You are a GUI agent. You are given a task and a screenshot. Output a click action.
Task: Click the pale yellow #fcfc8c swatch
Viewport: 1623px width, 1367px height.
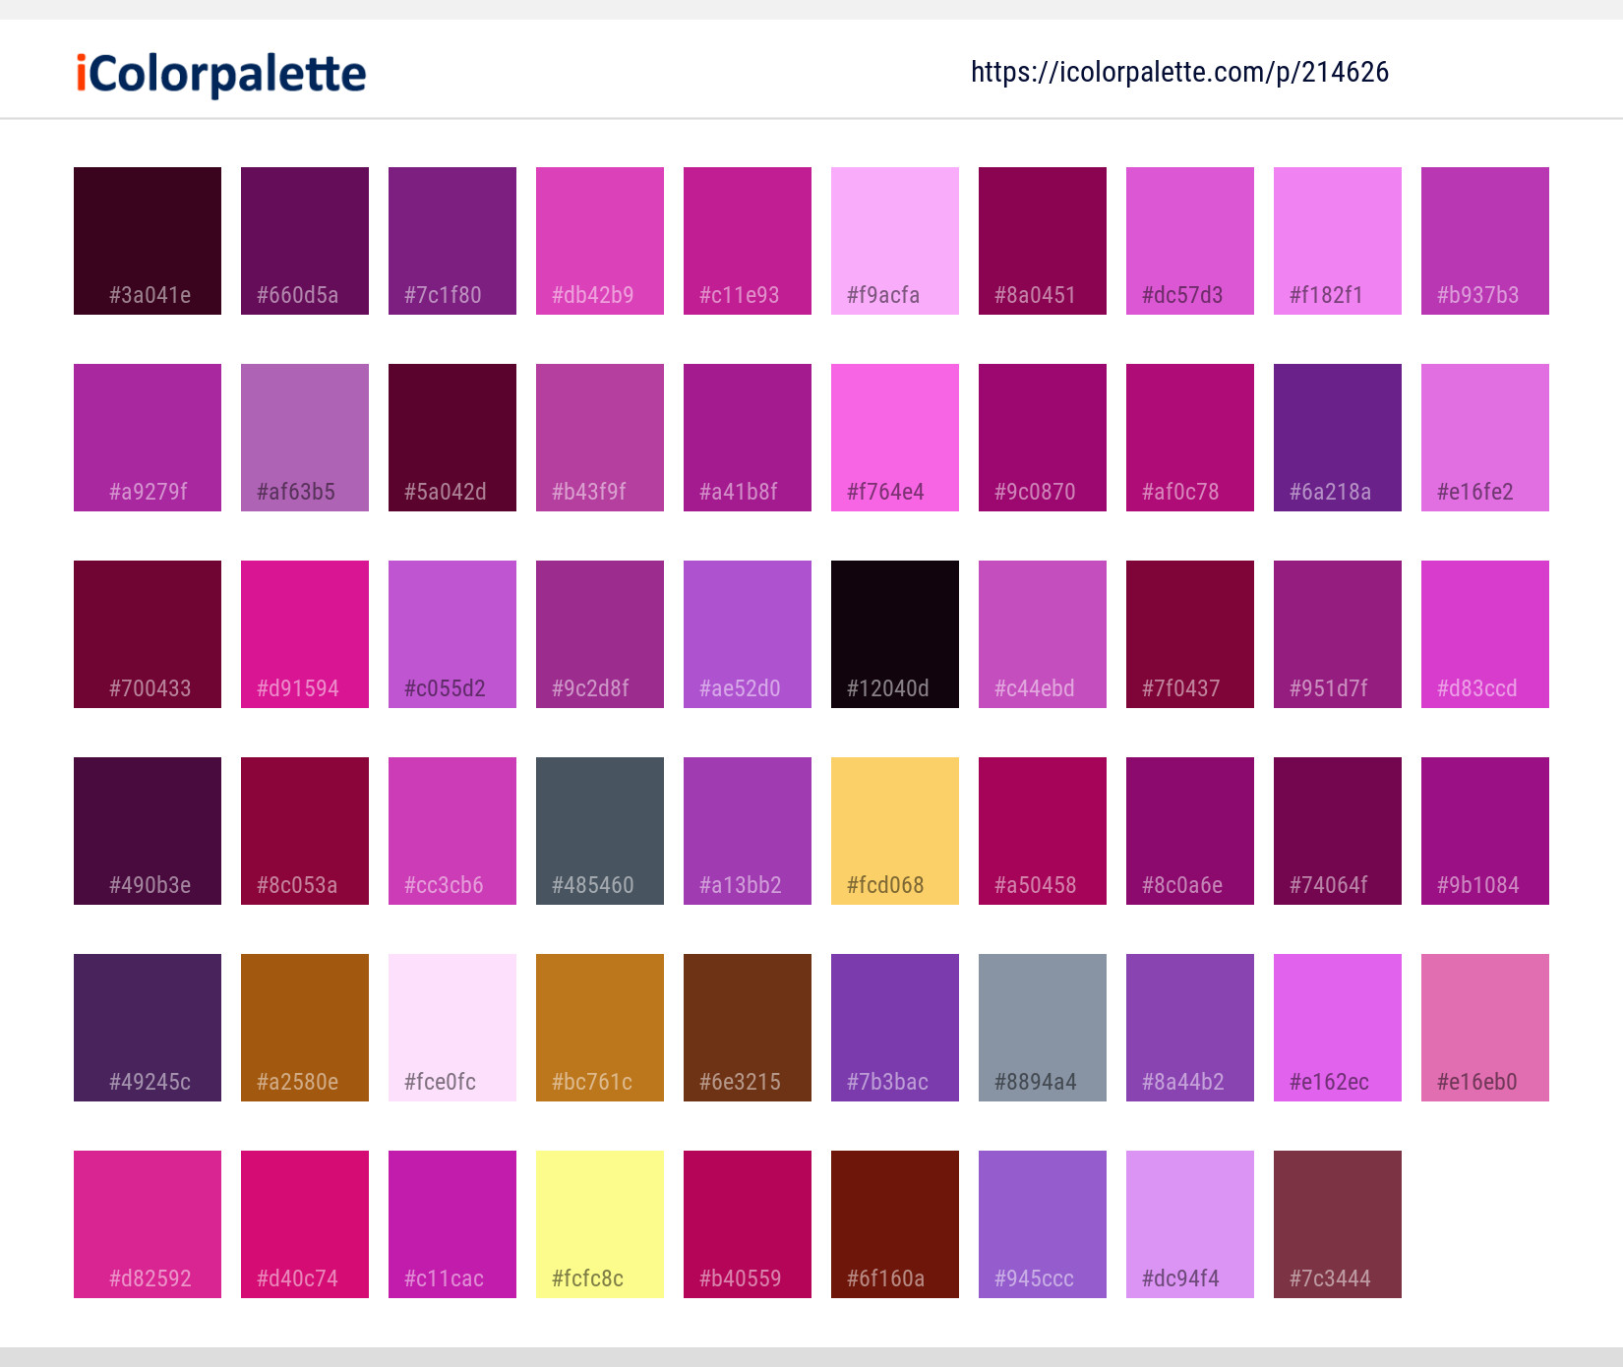pos(600,1224)
